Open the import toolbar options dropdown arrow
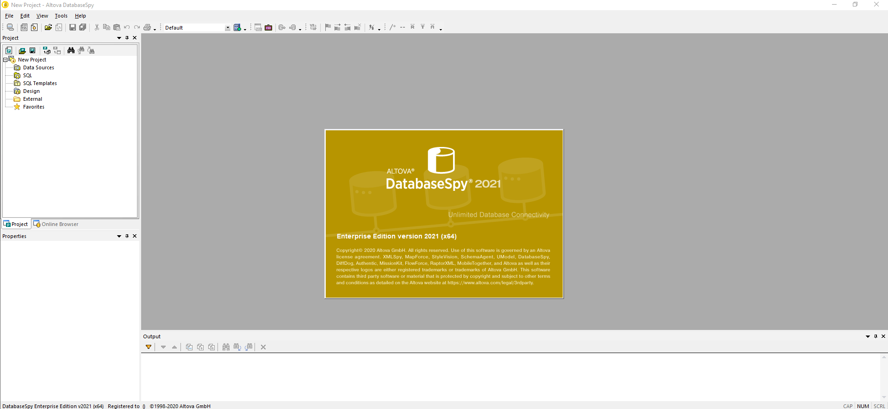Image resolution: width=888 pixels, height=409 pixels. (x=300, y=29)
